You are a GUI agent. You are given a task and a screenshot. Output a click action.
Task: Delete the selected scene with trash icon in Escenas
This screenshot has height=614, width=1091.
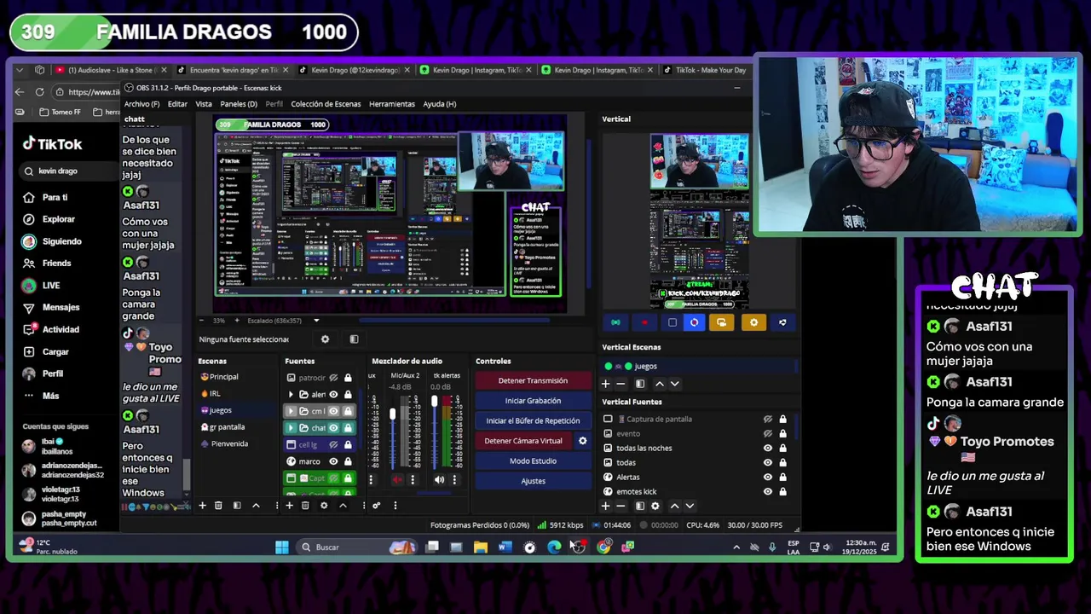pos(218,506)
